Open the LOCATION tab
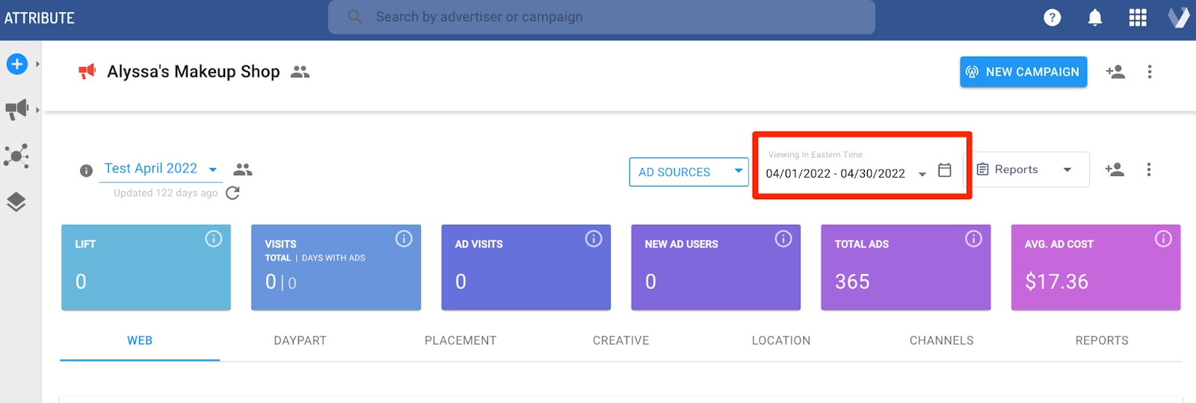The width and height of the screenshot is (1196, 403). point(780,340)
